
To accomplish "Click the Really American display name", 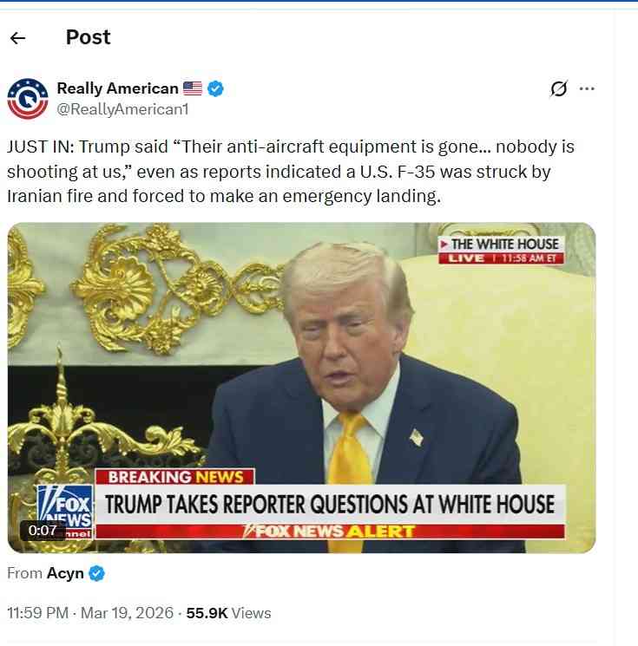I will (117, 88).
